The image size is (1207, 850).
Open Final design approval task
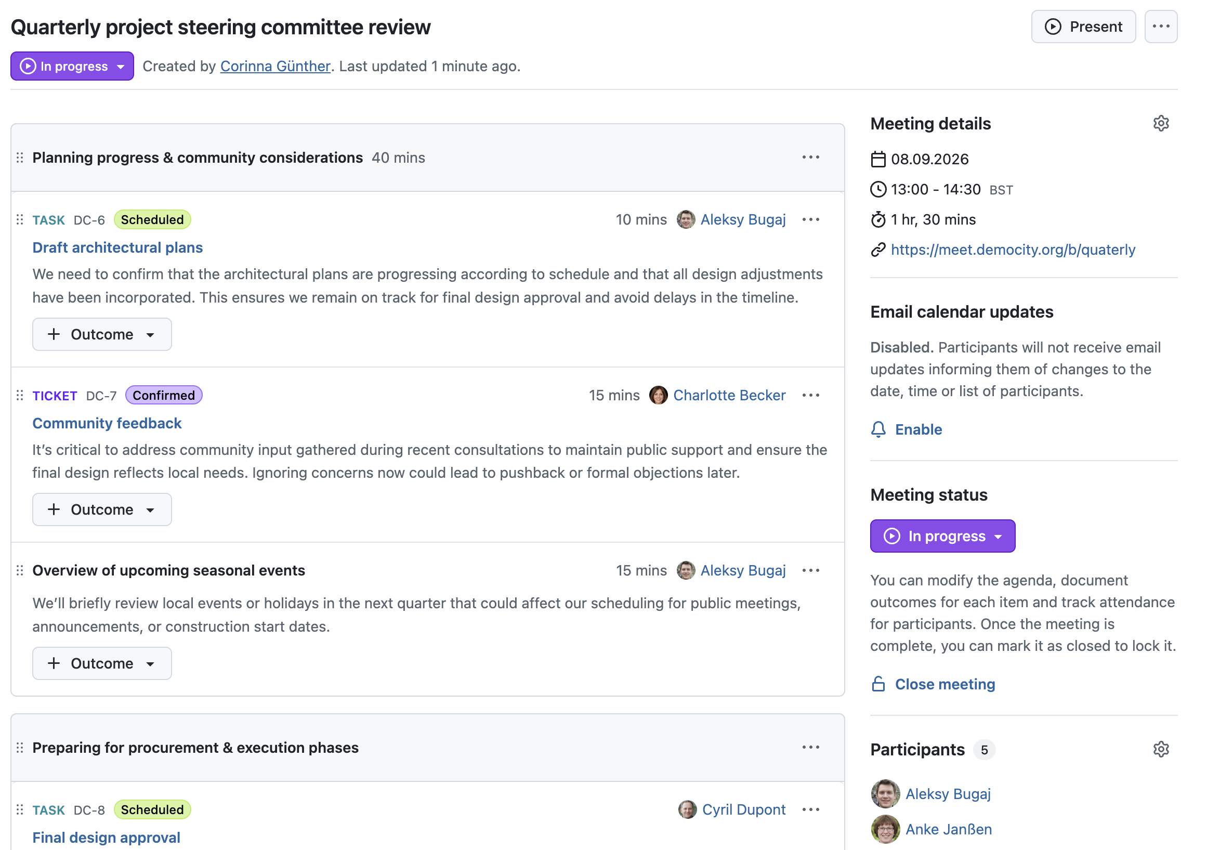pos(106,837)
